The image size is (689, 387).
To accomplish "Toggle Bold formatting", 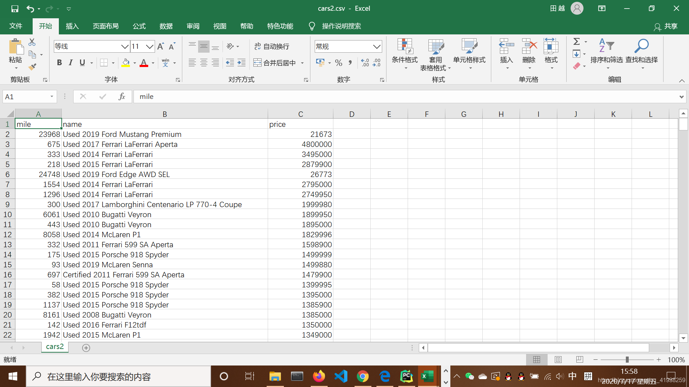I will click(x=59, y=63).
